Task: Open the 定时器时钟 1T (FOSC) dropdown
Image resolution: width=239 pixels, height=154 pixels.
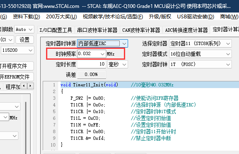Action: pos(200,64)
